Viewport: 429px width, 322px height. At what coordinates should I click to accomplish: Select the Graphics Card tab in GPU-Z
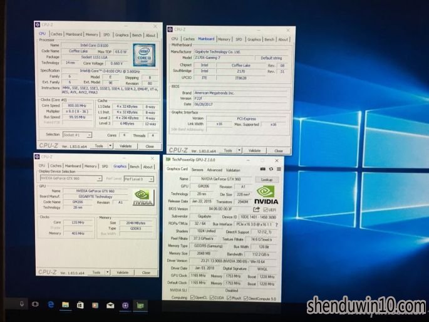click(177, 169)
